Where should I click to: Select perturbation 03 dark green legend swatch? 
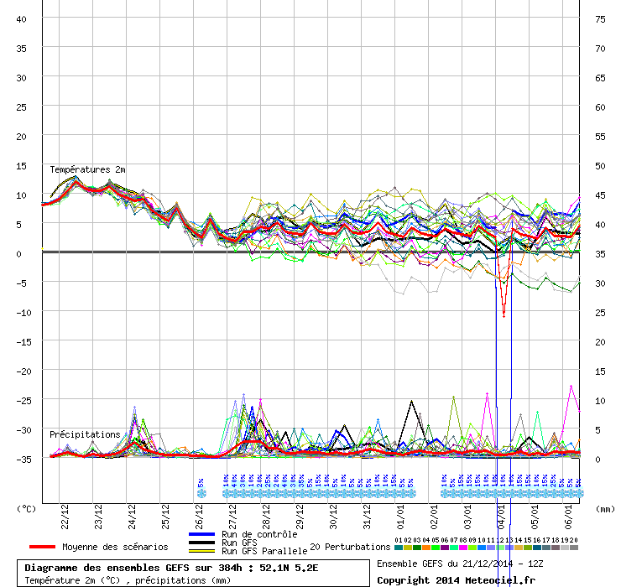[x=416, y=548]
